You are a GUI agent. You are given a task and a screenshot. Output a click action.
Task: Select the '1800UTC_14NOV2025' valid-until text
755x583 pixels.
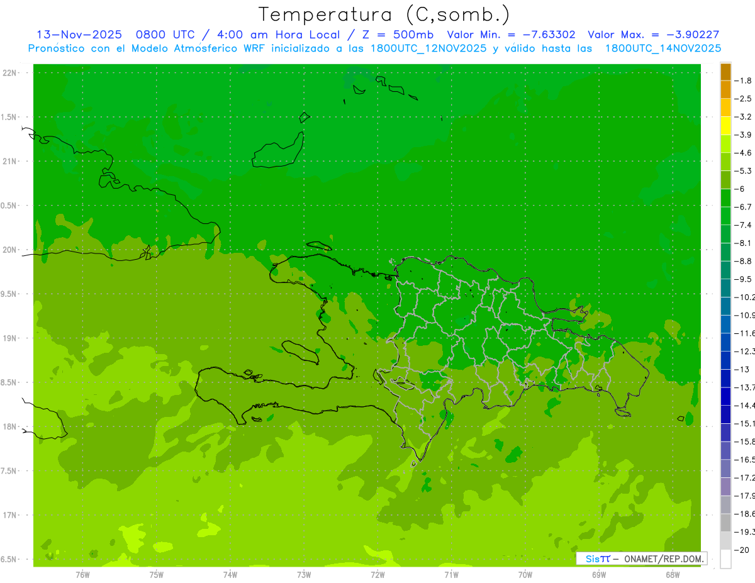[x=663, y=48]
